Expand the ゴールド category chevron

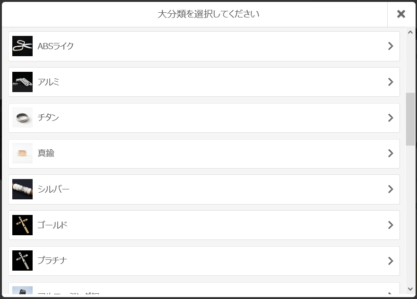(x=391, y=225)
